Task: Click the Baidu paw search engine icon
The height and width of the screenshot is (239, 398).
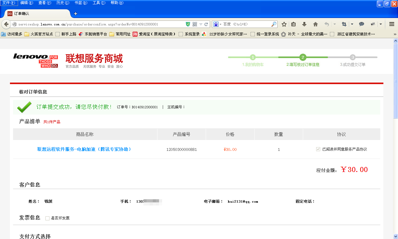Action: [x=216, y=24]
